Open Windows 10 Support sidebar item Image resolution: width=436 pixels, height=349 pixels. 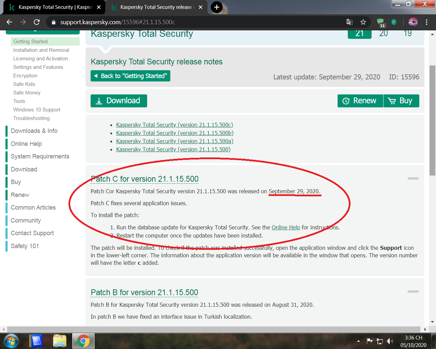click(37, 110)
